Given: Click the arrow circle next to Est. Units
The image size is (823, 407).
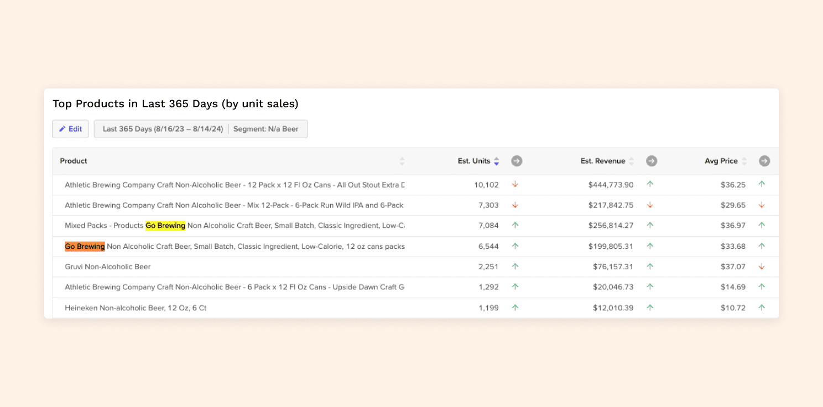Looking at the screenshot, I should pos(517,161).
